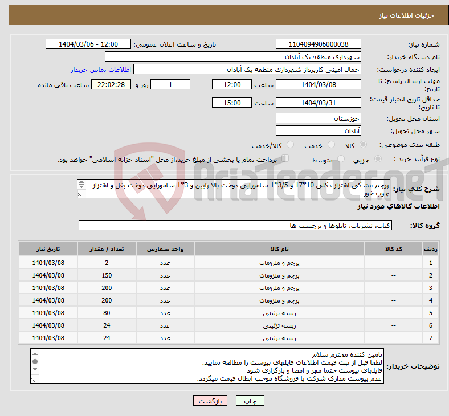Click the round scroll thumb in buyer notes
Viewport: 449px width, 416px height.
pos(35,361)
